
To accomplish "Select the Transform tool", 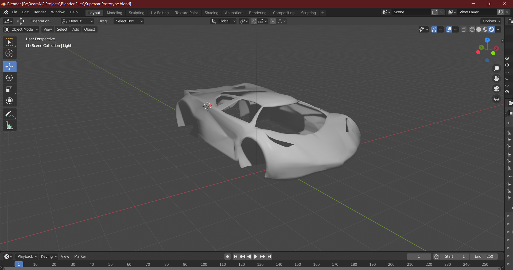I will (10, 101).
